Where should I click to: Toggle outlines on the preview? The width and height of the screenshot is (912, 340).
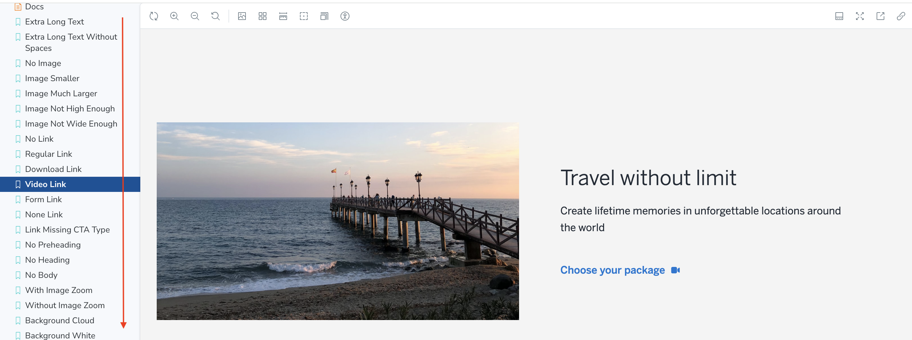[303, 16]
